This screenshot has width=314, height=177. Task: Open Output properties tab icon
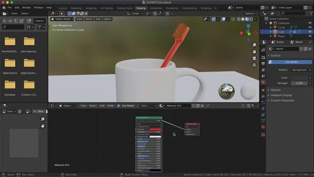click(x=263, y=64)
